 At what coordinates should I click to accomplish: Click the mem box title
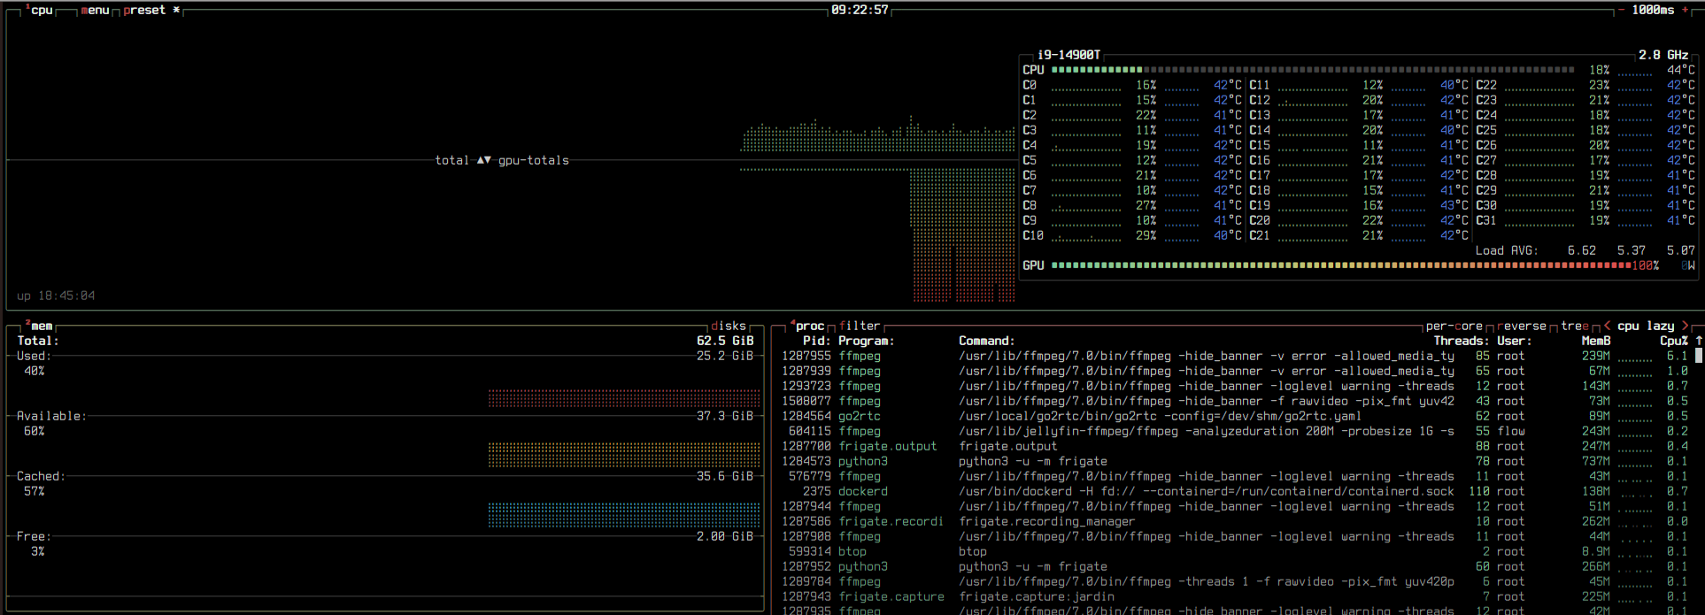point(41,326)
